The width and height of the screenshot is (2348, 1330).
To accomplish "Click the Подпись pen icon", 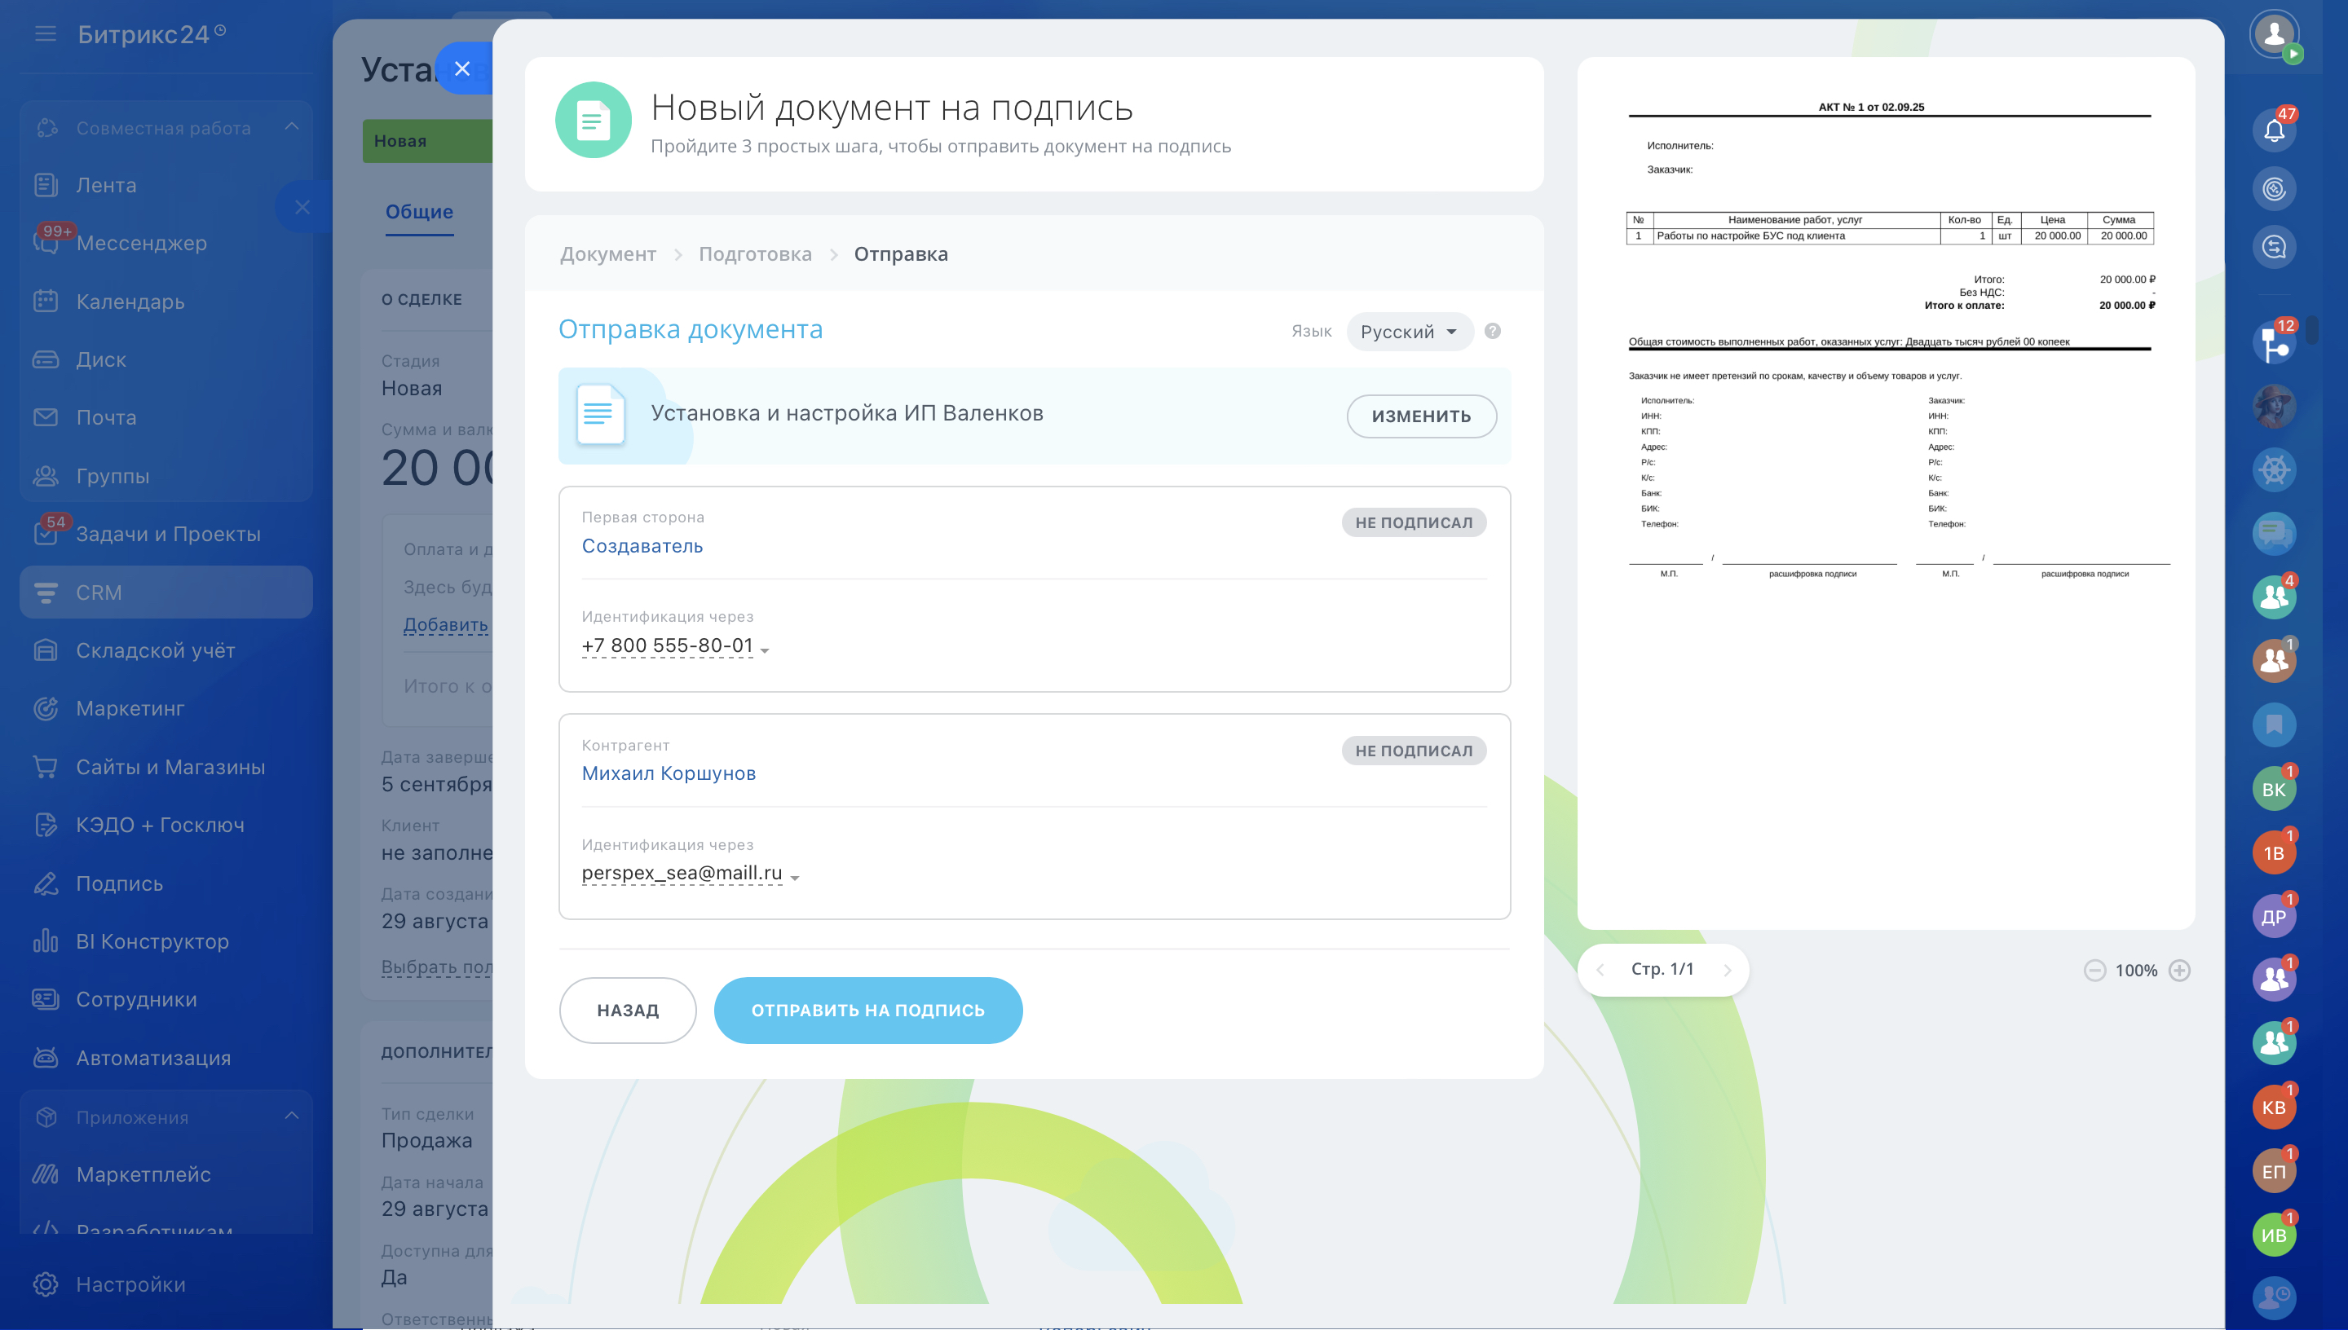I will (46, 883).
